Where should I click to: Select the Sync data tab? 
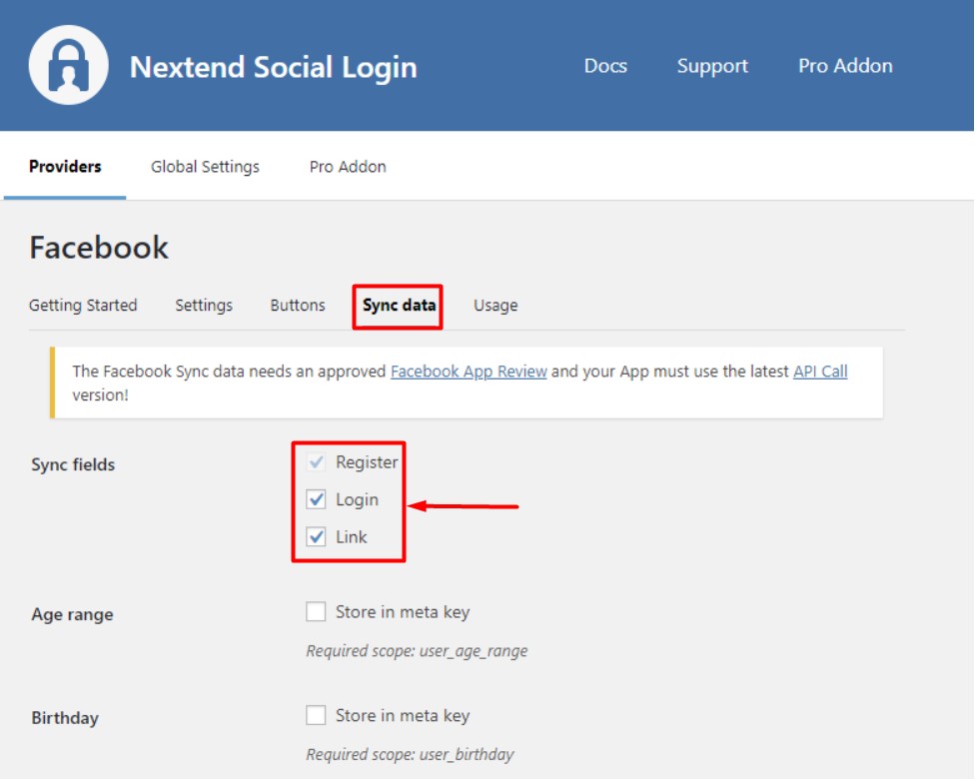pos(399,306)
